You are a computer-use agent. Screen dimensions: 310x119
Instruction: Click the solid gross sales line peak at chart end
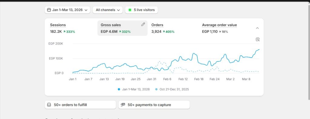(x=259, y=50)
